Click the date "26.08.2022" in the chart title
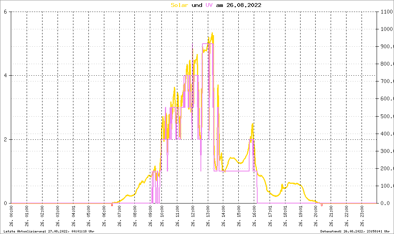The height and width of the screenshot is (234, 394). tap(244, 5)
